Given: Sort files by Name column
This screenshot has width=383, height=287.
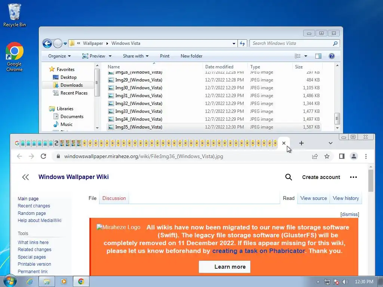Looking at the screenshot, I should [154, 67].
